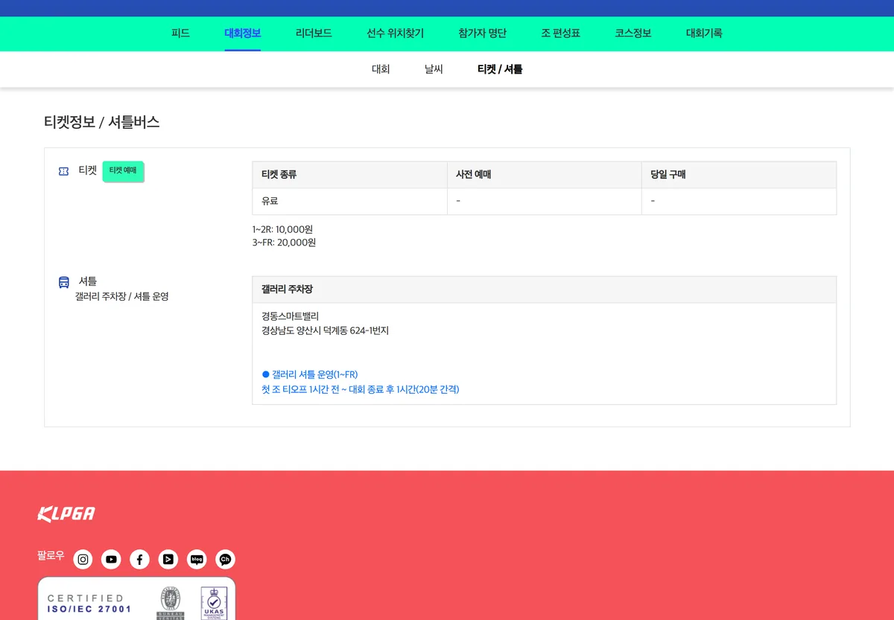Click the 티켓 종류 column header
The image size is (894, 620).
tap(350, 175)
